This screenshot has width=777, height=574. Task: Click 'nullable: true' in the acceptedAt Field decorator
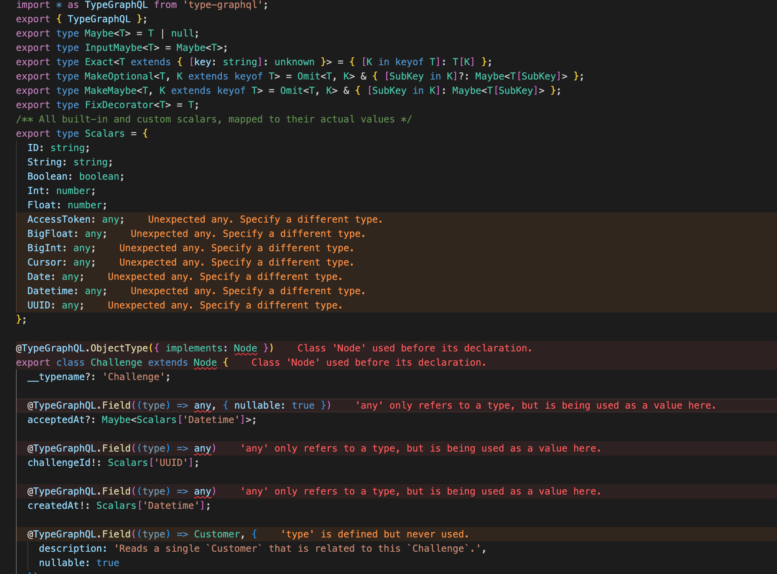click(x=274, y=405)
